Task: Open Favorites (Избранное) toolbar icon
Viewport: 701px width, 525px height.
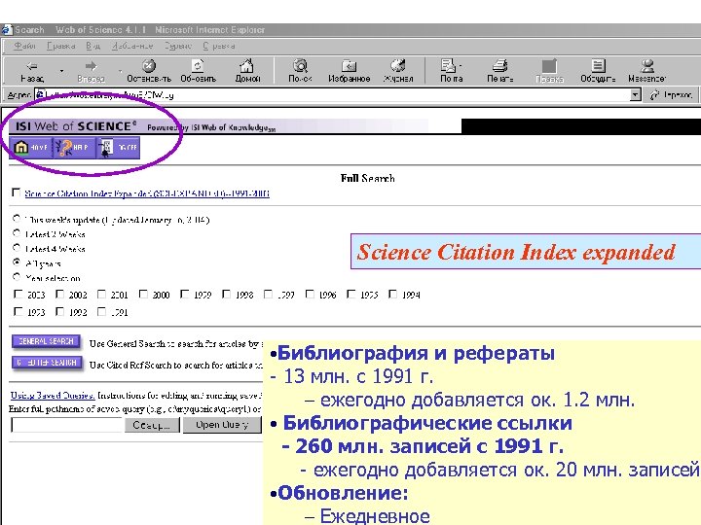Action: [349, 66]
